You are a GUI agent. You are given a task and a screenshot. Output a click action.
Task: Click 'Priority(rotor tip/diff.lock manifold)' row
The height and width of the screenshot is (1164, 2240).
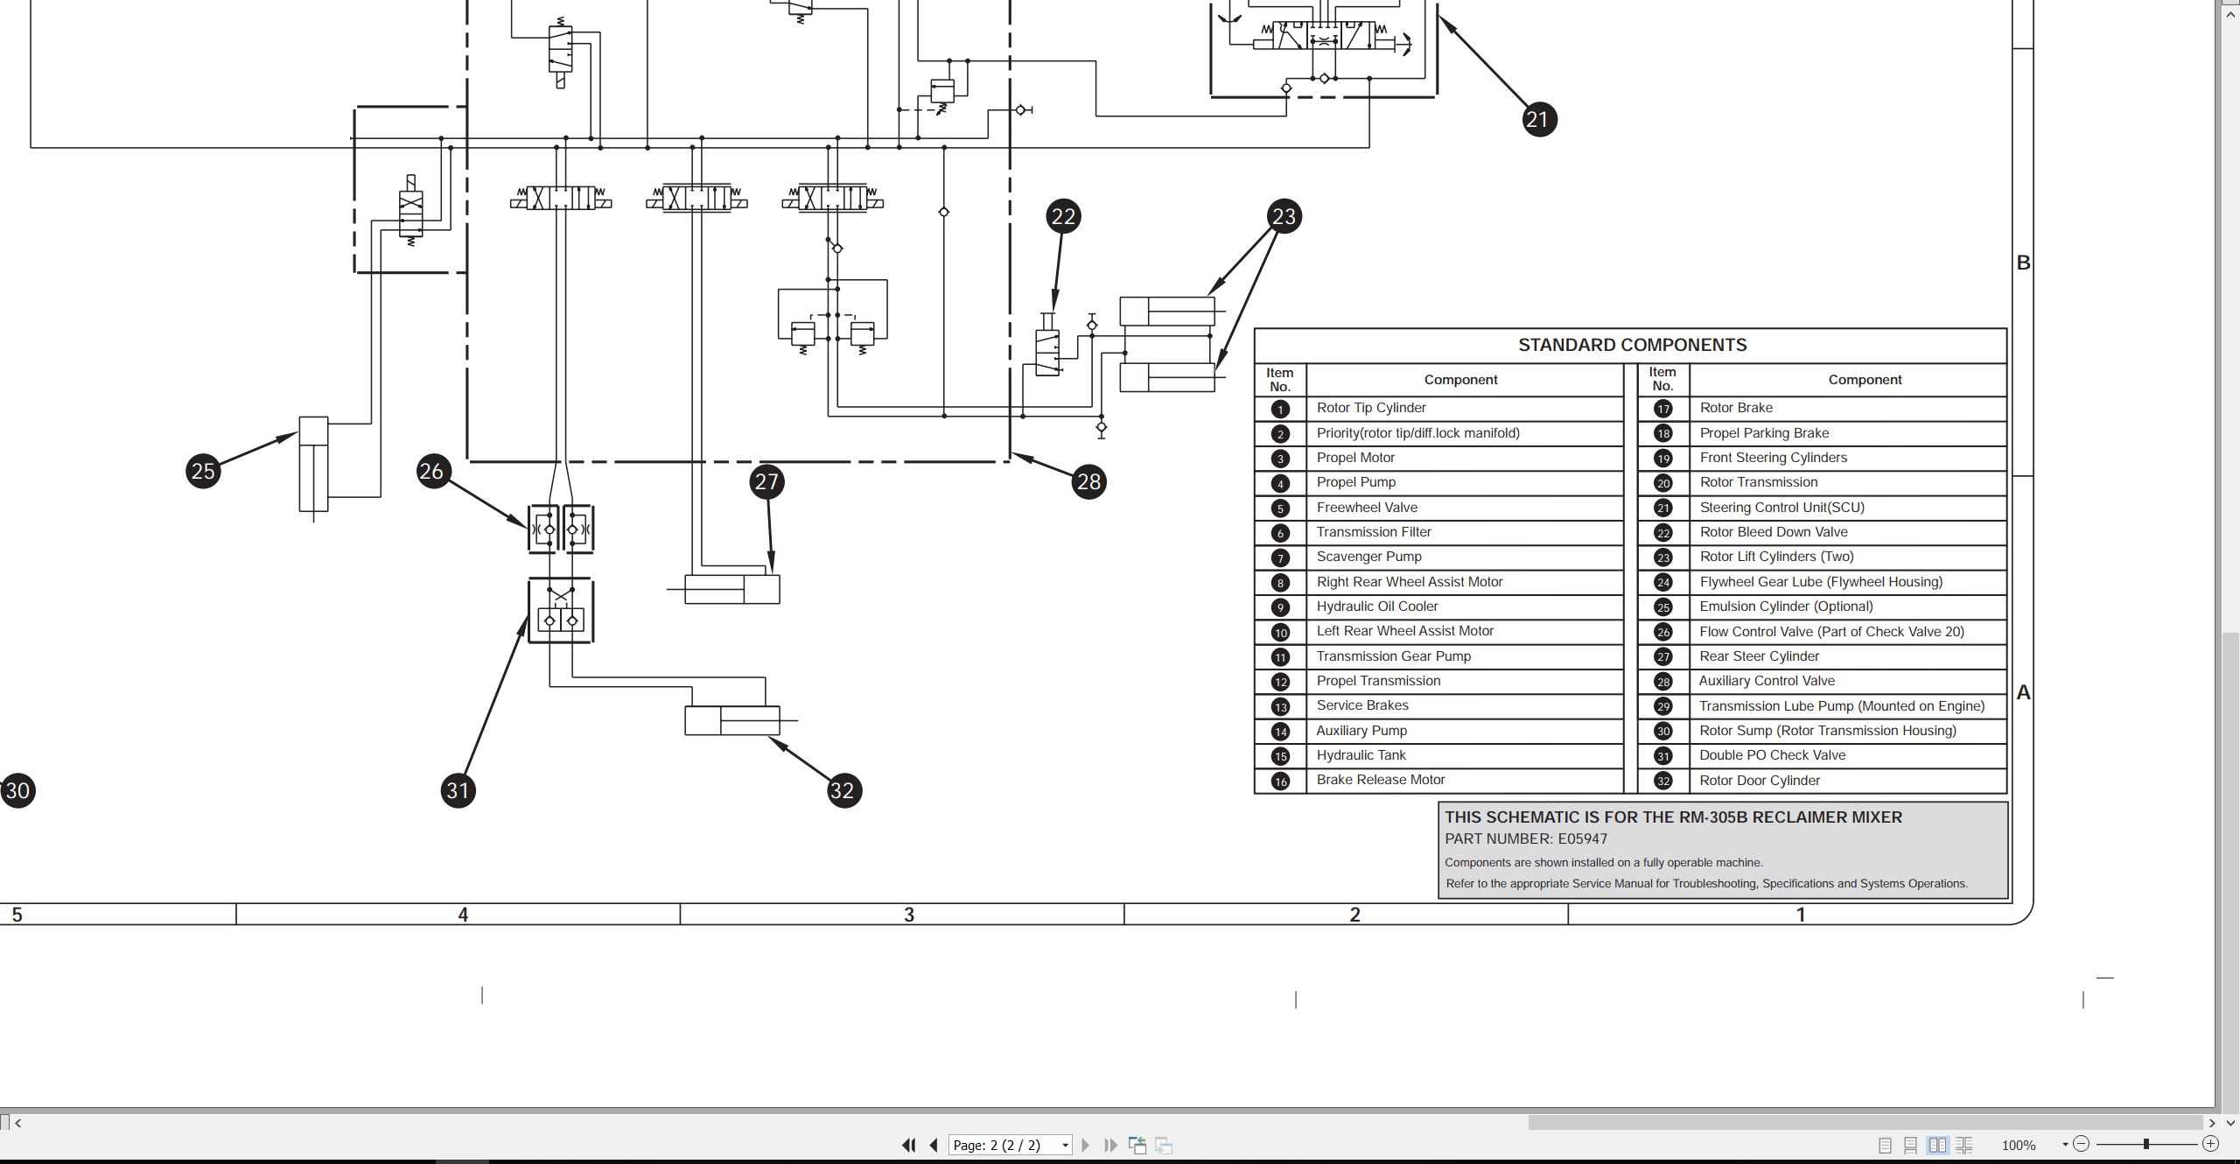tap(1418, 433)
